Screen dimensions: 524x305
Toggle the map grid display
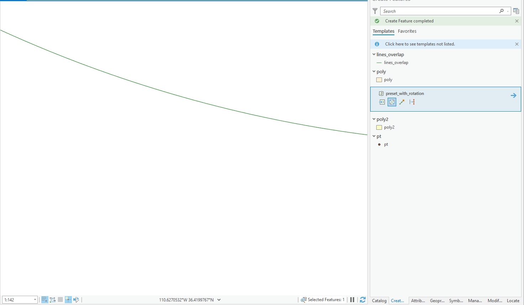(60, 300)
